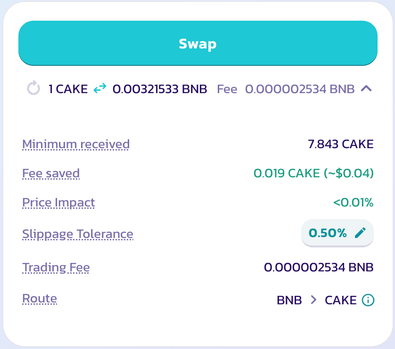Refresh the price quote with the circular arrow
The width and height of the screenshot is (395, 349).
click(33, 88)
